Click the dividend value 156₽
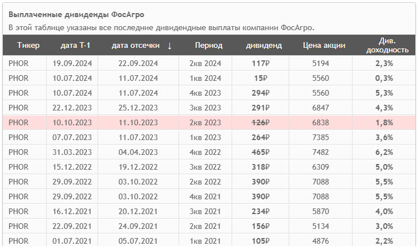Screen dimensions: 417x246 point(261,227)
